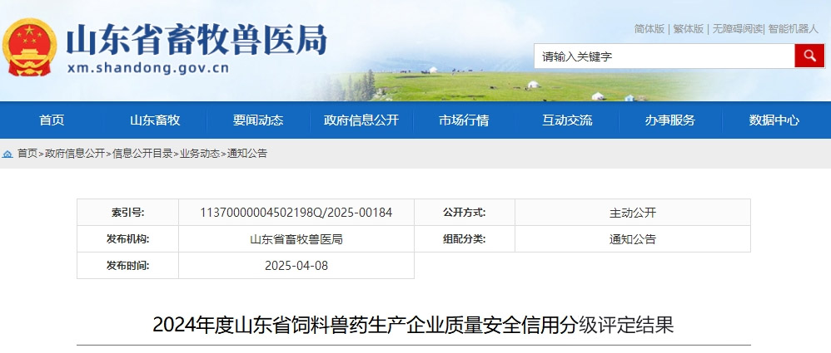Click the keyword search input field
The image size is (831, 353).
(x=664, y=56)
